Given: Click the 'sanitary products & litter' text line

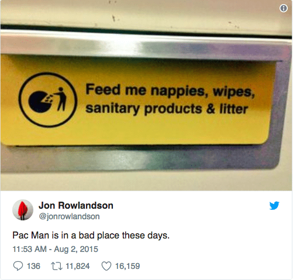Looking at the screenshot, I should 167,109.
